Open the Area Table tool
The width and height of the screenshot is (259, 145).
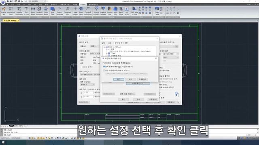(53, 11)
